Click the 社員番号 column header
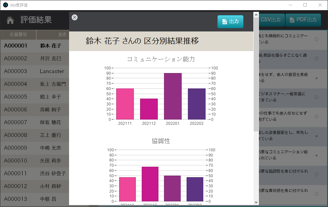Viewport: 328px width, 207px height. click(18, 34)
